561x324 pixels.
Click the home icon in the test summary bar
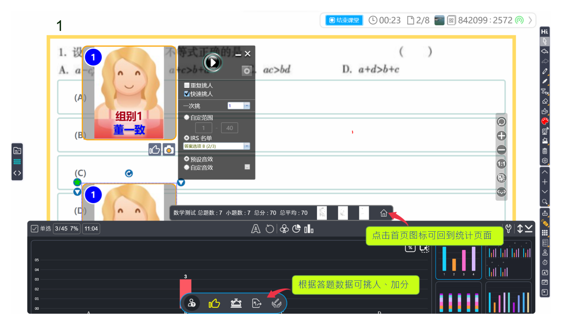pos(383,213)
